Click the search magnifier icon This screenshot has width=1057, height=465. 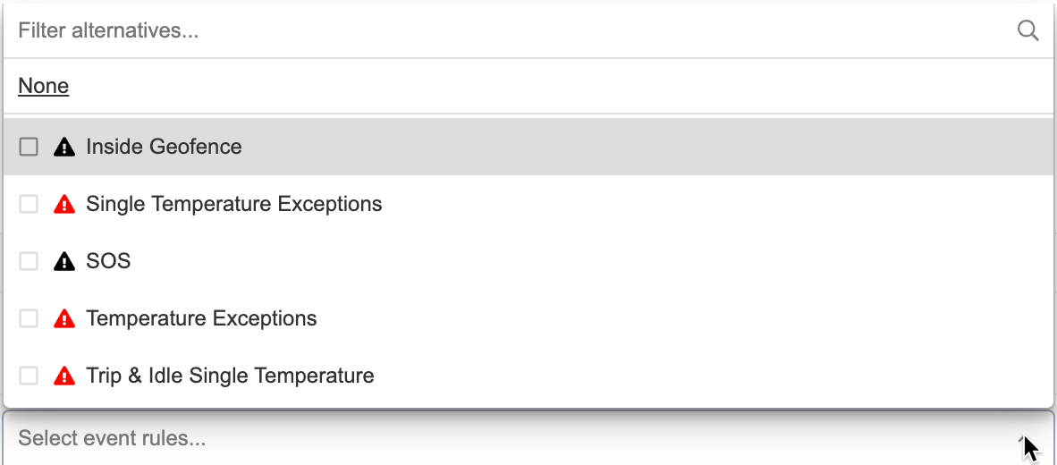coord(1027,30)
